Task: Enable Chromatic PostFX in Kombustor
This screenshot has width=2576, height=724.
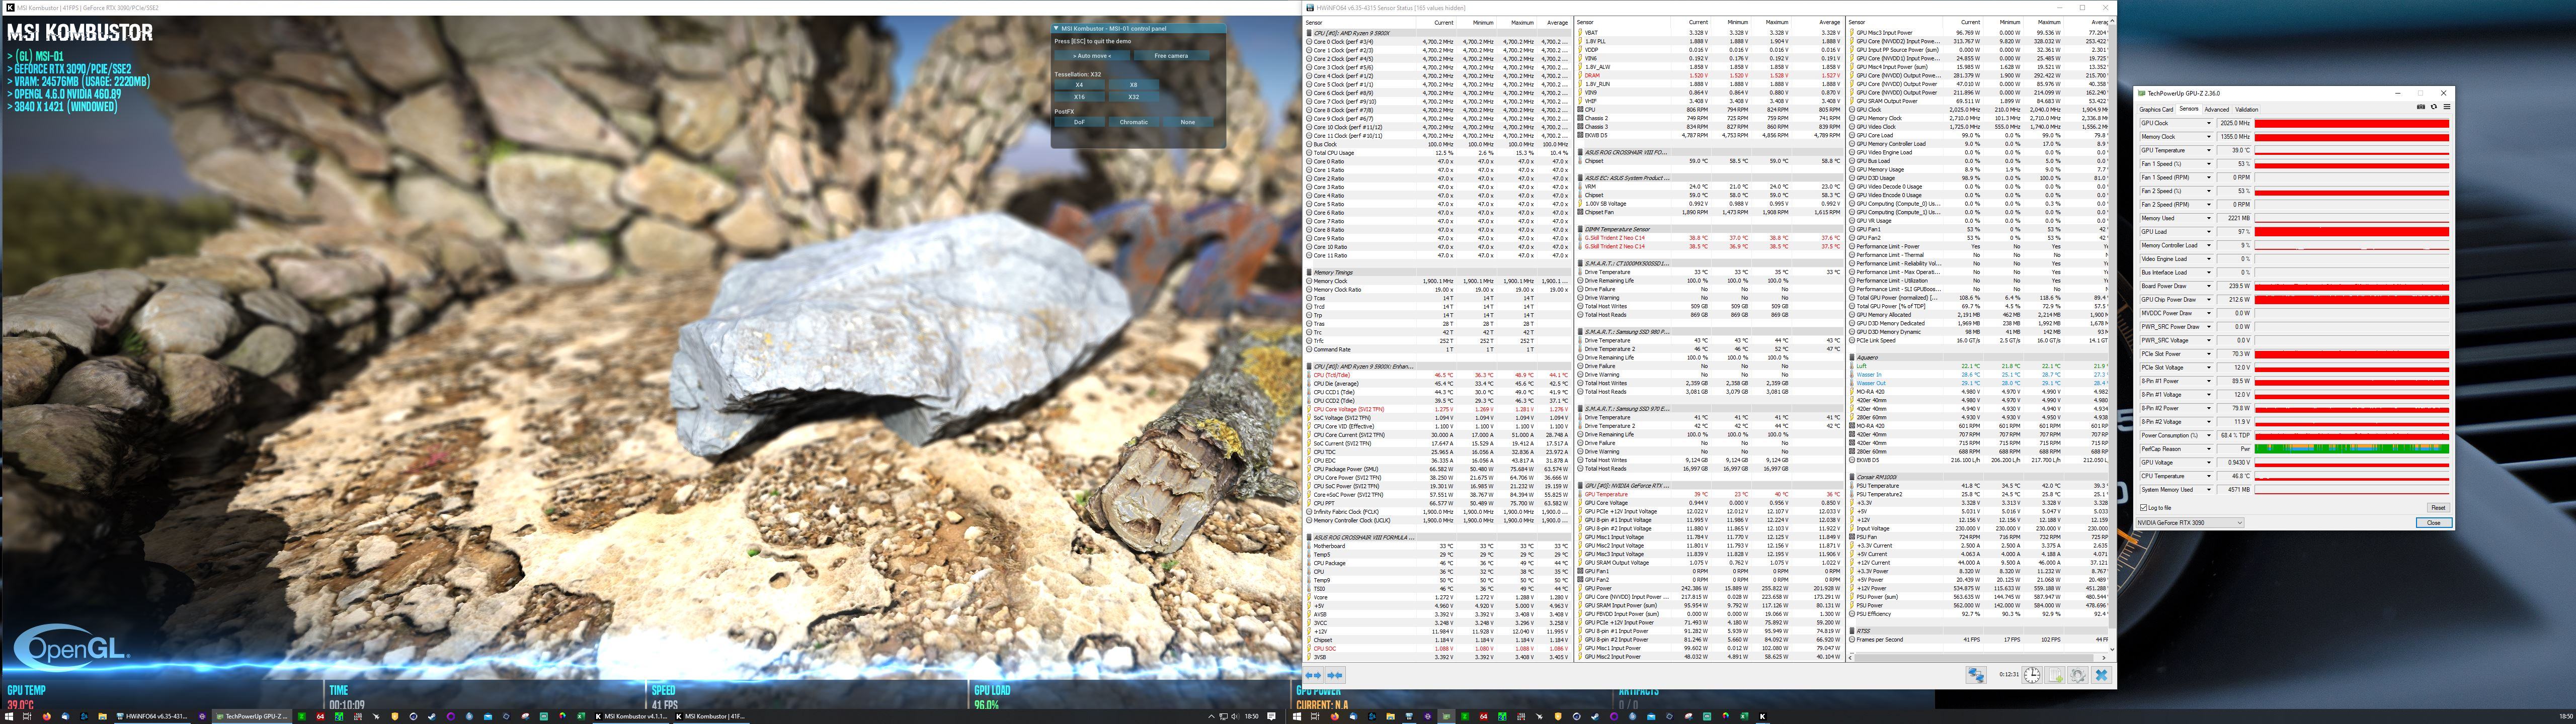Action: point(1133,122)
